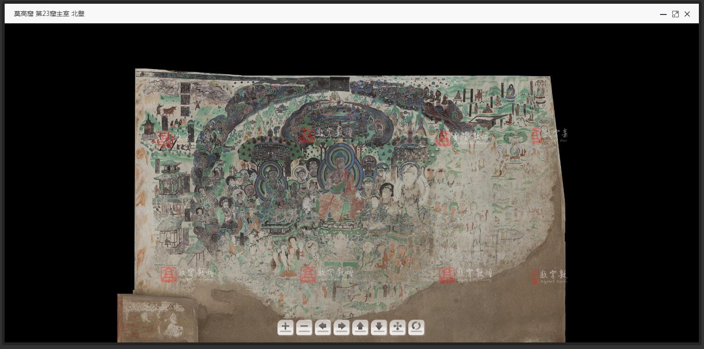Pan the mural left with the left arrow

(323, 327)
